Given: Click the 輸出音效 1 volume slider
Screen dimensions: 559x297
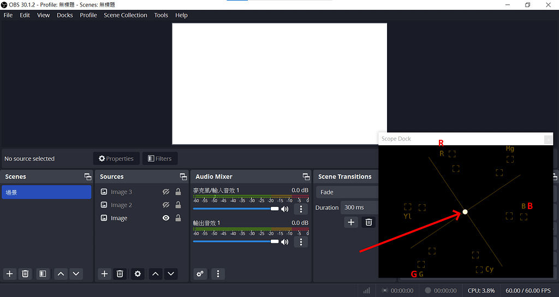Looking at the screenshot, I should [x=235, y=241].
